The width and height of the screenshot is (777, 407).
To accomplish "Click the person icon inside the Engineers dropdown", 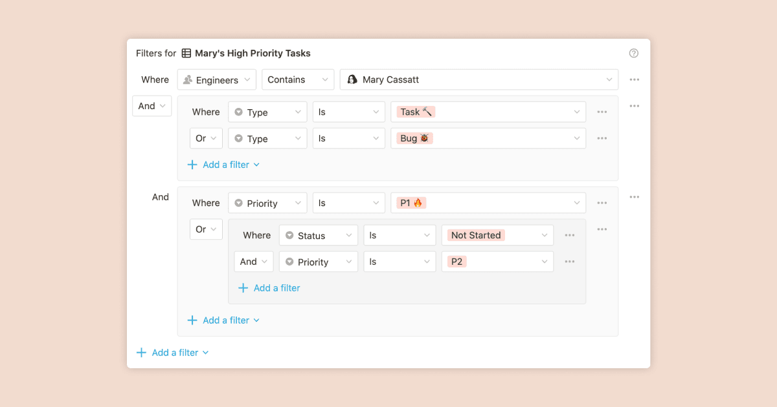I will coord(188,79).
